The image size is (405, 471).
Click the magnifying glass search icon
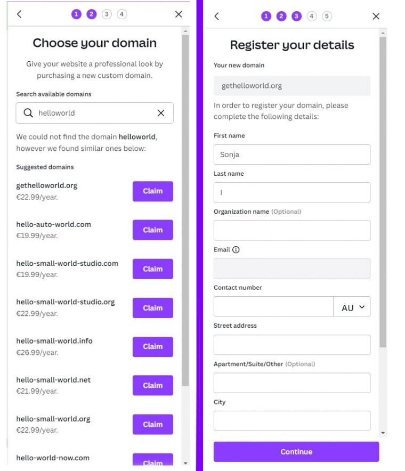[x=28, y=113]
